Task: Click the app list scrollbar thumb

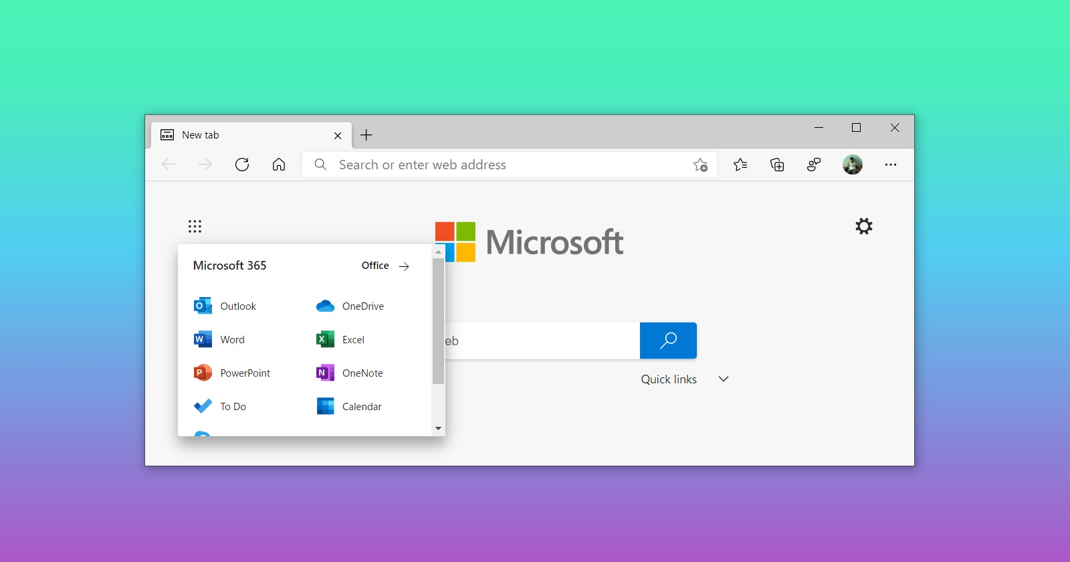Action: 438,321
